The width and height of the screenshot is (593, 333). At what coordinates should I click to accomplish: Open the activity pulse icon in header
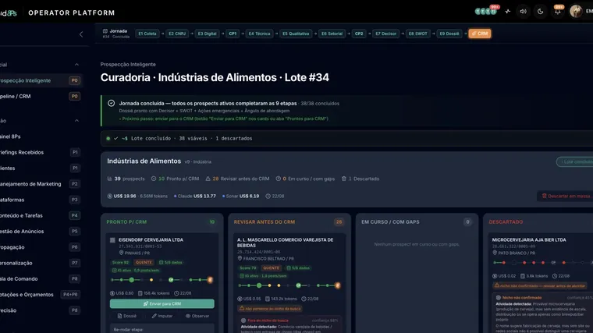click(507, 12)
